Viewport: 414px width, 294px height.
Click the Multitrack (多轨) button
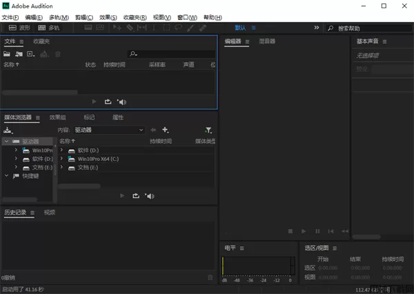click(50, 28)
